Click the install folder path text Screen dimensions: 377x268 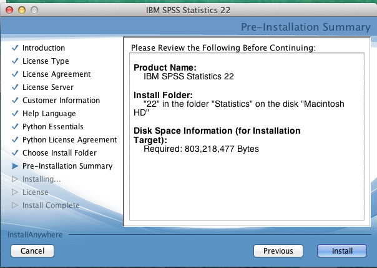pyautogui.click(x=239, y=108)
